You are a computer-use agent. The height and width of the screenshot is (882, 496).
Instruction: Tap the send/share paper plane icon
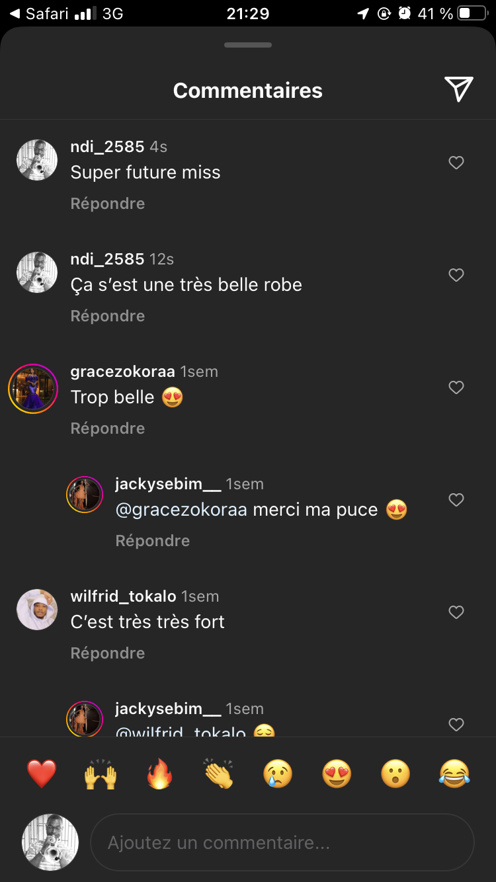(458, 89)
